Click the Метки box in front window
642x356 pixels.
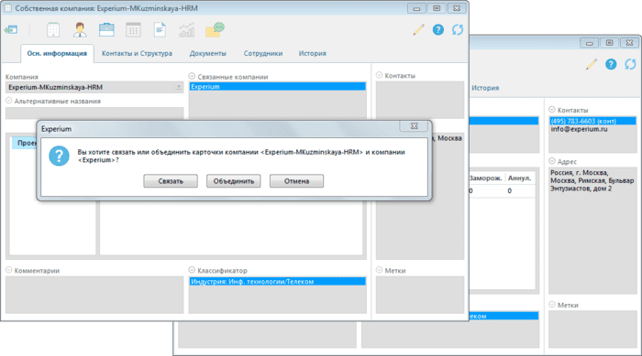420,295
